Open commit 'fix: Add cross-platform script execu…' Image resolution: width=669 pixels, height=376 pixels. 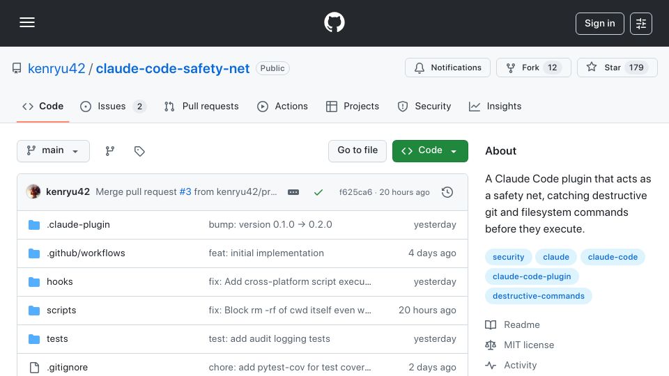[290, 282]
